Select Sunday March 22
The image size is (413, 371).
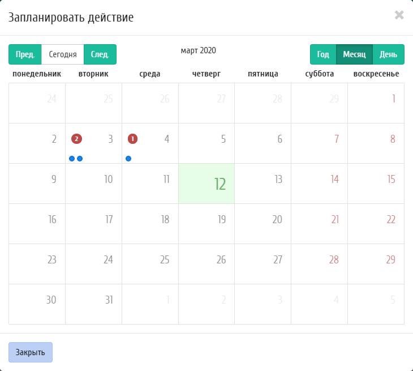click(x=376, y=224)
